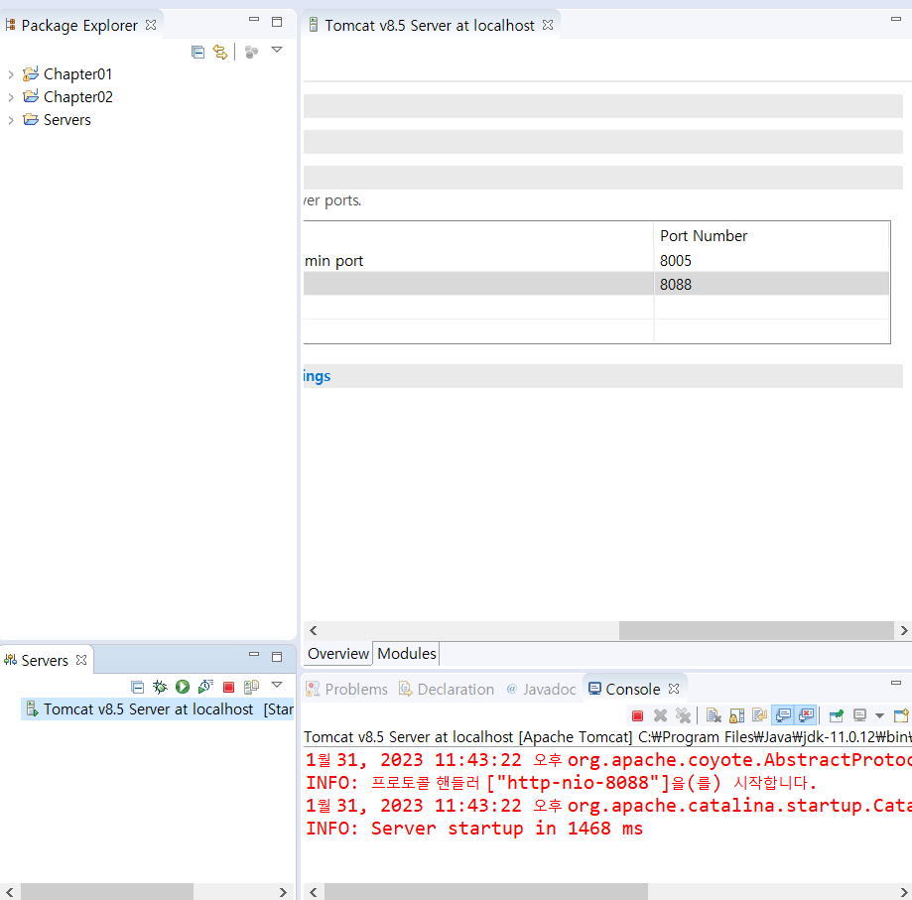Open the blue settings section heading link
The height and width of the screenshot is (900, 912).
click(317, 376)
